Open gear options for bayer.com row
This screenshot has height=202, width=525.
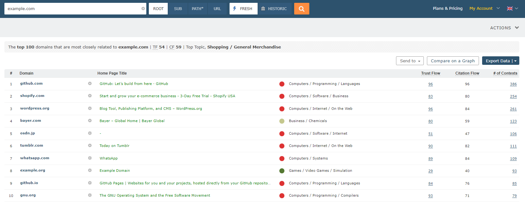(90, 121)
